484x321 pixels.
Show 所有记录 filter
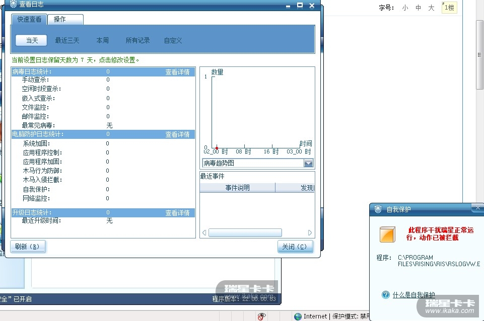(137, 40)
